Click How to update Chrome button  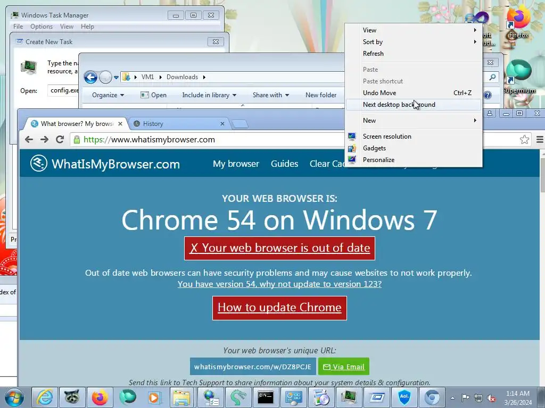click(279, 308)
